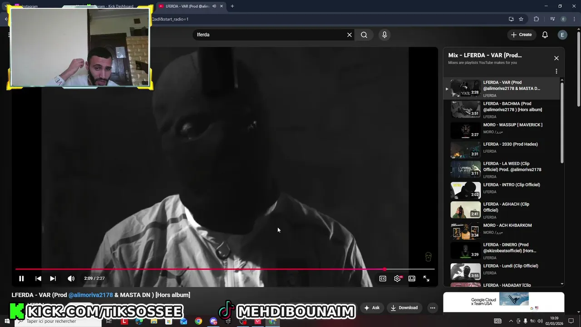Screen dimensions: 581x327
Task: Open Google Chrome from the taskbar
Action: (x=198, y=321)
